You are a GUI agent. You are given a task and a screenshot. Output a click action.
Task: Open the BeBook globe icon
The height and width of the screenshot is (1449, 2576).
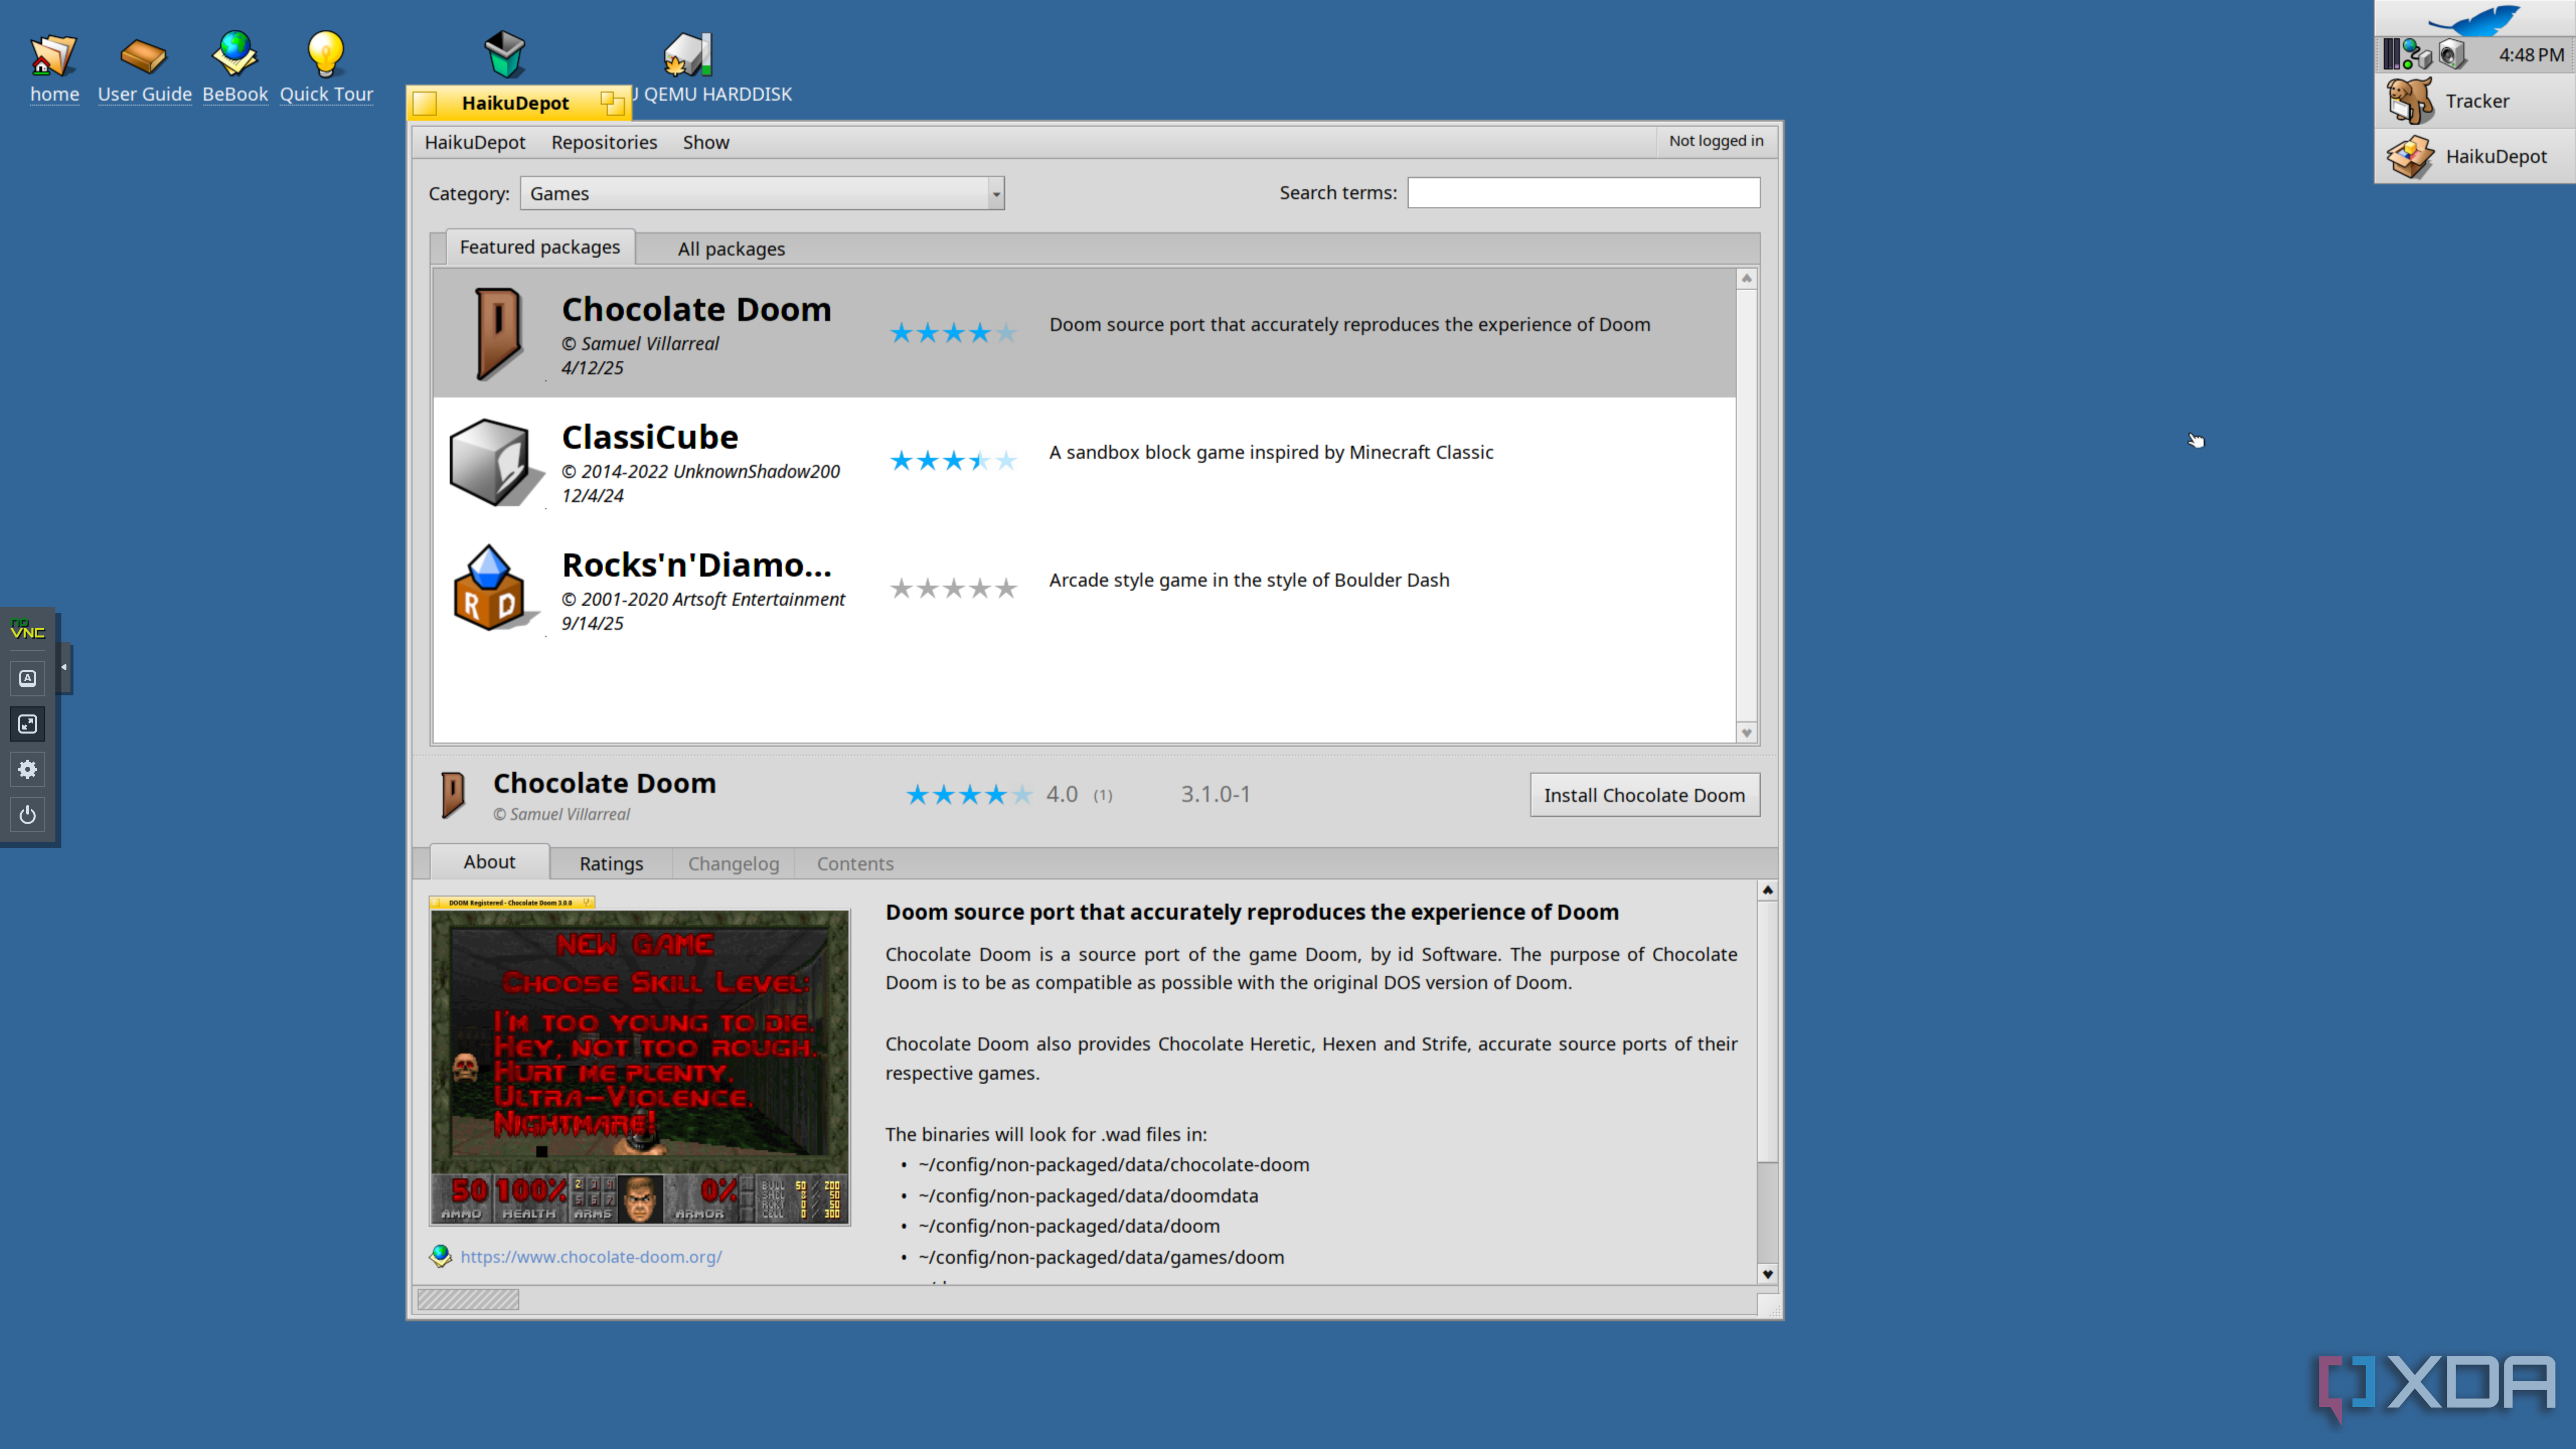pyautogui.click(x=235, y=54)
